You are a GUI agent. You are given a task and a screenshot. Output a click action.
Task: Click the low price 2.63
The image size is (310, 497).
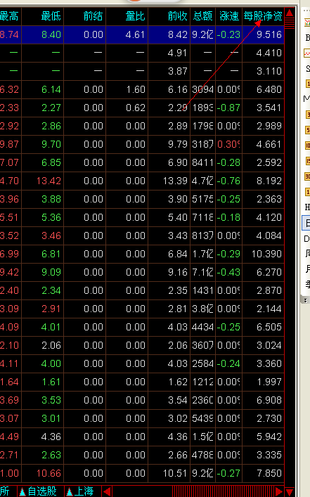[x=51, y=455]
